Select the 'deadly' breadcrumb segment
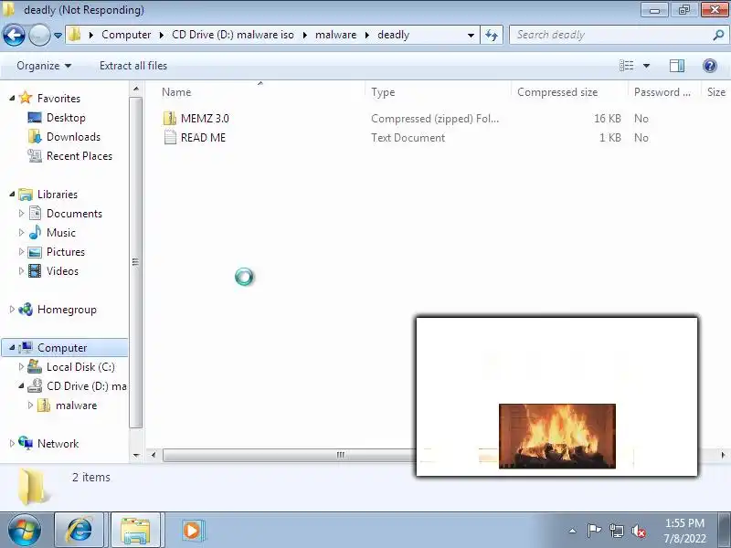The image size is (731, 548). pos(393,35)
